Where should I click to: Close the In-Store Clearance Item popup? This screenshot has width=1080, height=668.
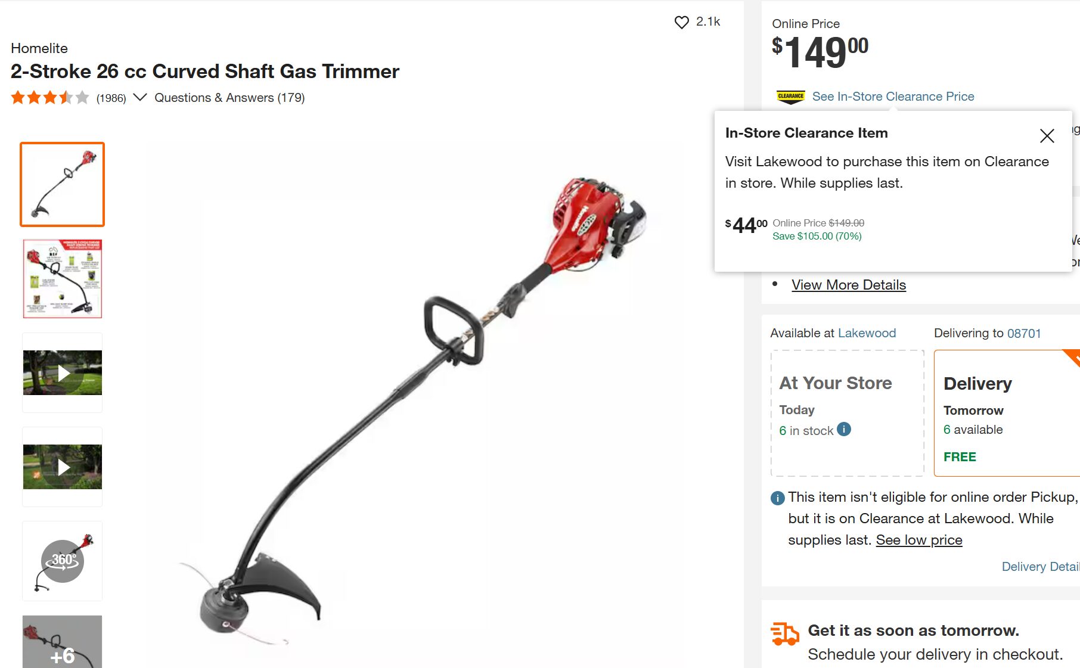[x=1047, y=136]
